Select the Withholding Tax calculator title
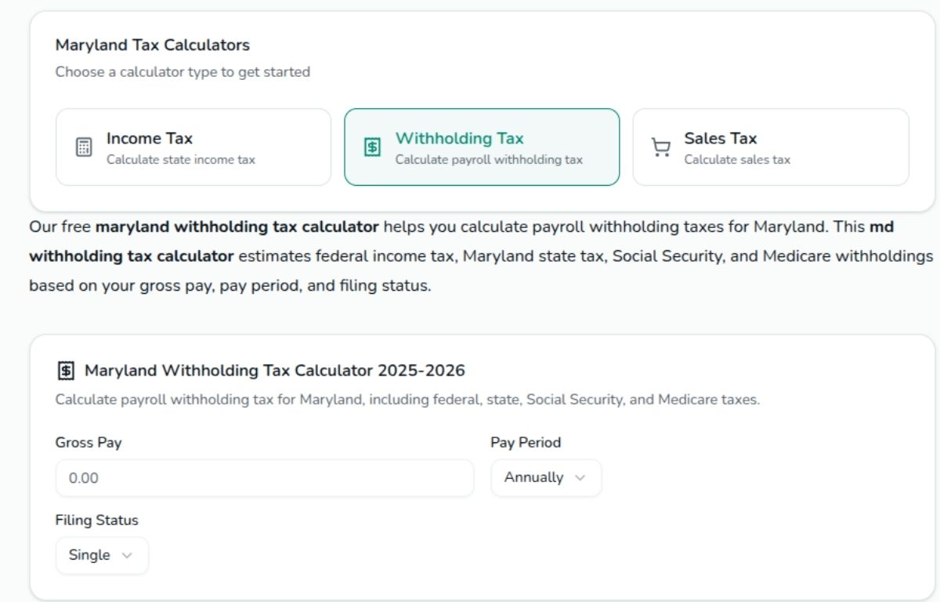Image resolution: width=940 pixels, height=602 pixels. (x=459, y=138)
